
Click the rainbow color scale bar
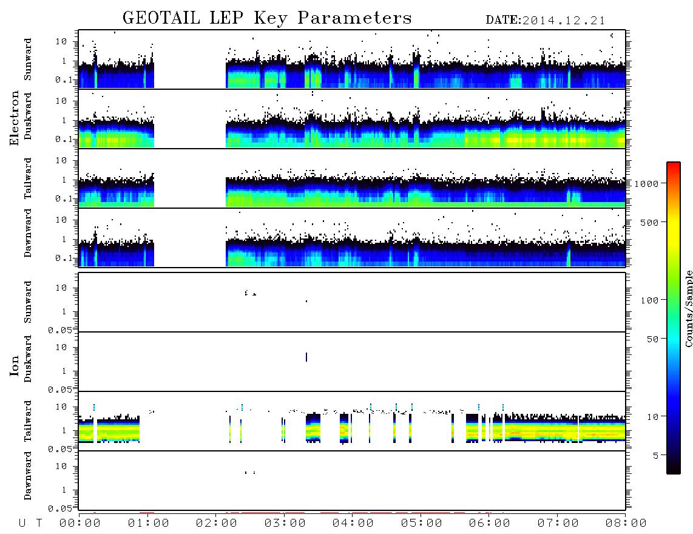(x=674, y=318)
